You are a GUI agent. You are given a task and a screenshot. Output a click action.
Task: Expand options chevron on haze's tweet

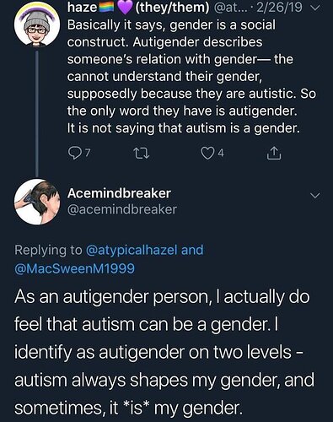coord(316,8)
